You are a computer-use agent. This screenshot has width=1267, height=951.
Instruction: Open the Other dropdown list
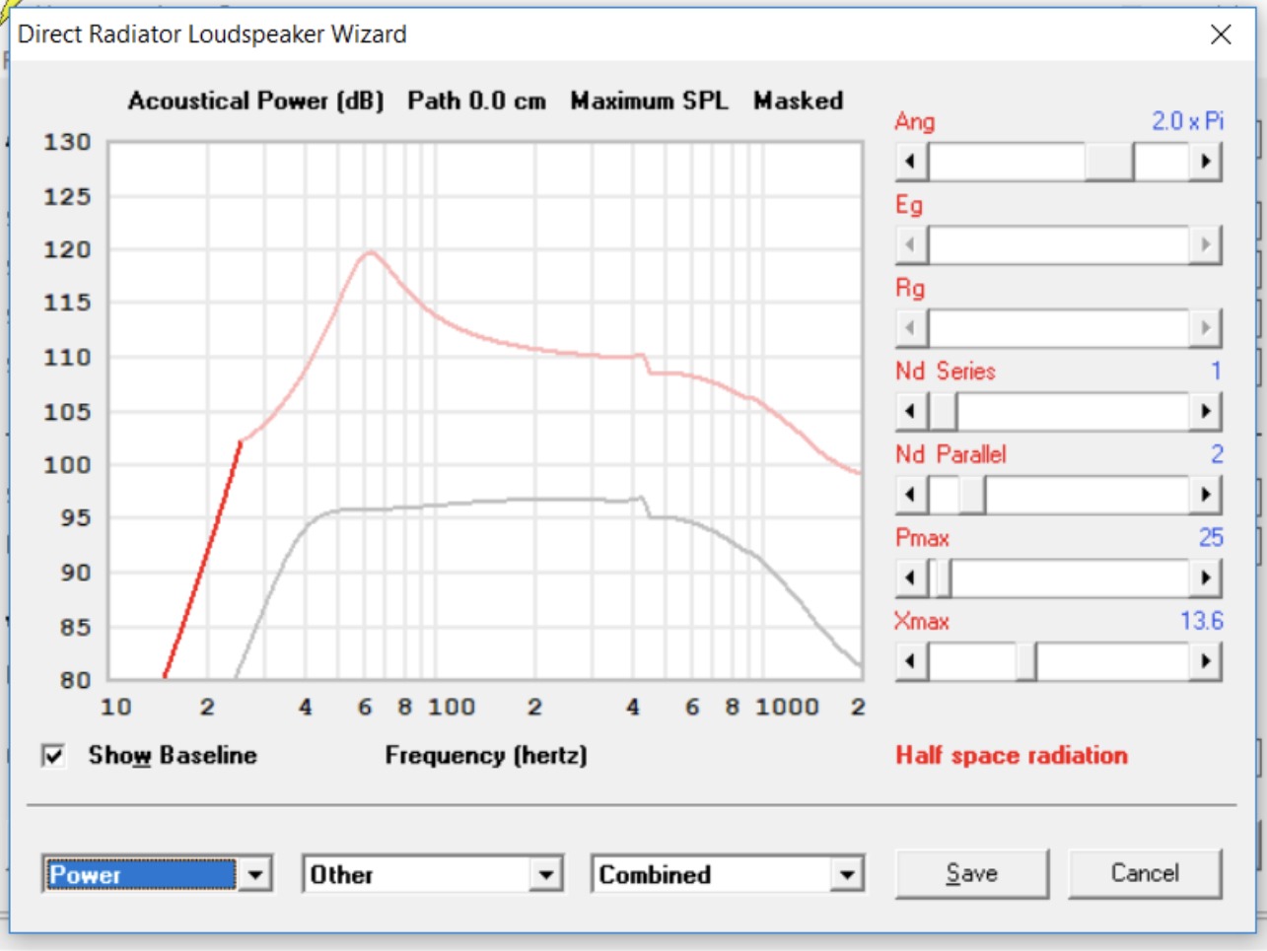(545, 874)
